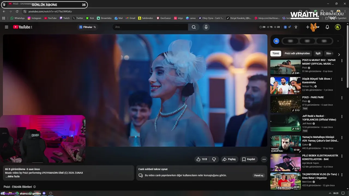Viewport: 349px width, 196px height.
Task: Expand description with ...daha fazla
Action: click(13, 176)
